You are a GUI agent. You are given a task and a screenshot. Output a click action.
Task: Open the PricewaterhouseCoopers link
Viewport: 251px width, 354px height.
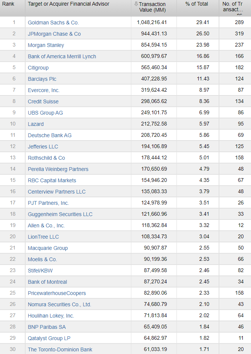click(57, 293)
